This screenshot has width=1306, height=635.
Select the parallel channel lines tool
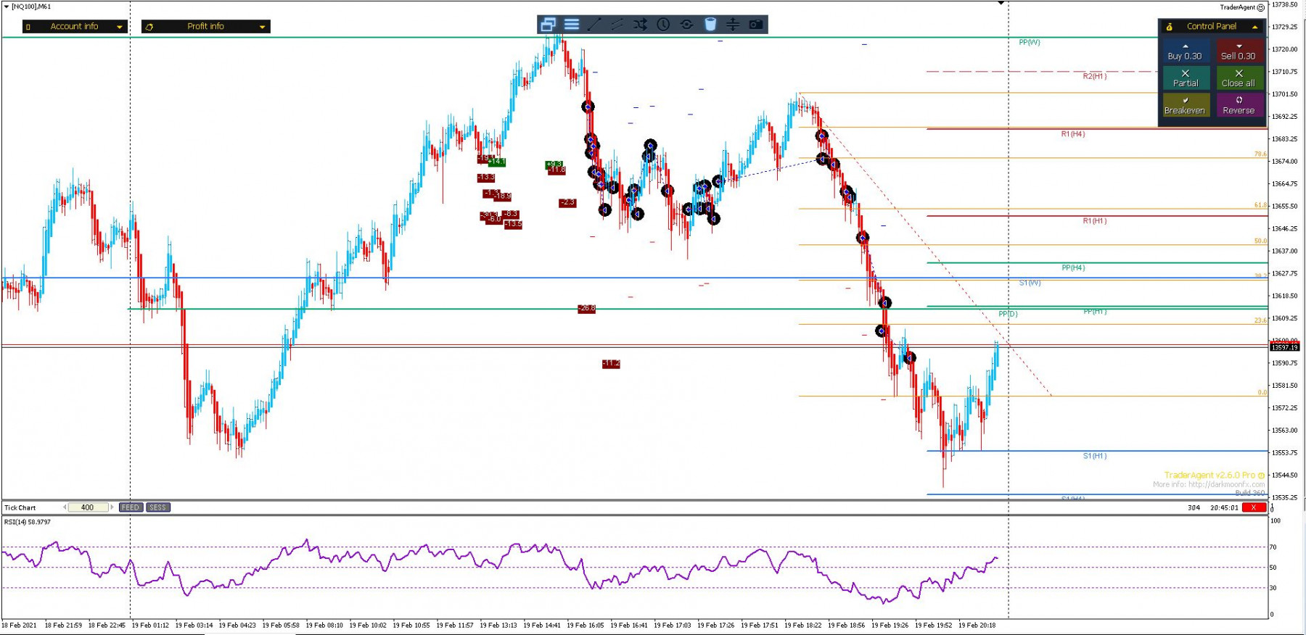[617, 25]
